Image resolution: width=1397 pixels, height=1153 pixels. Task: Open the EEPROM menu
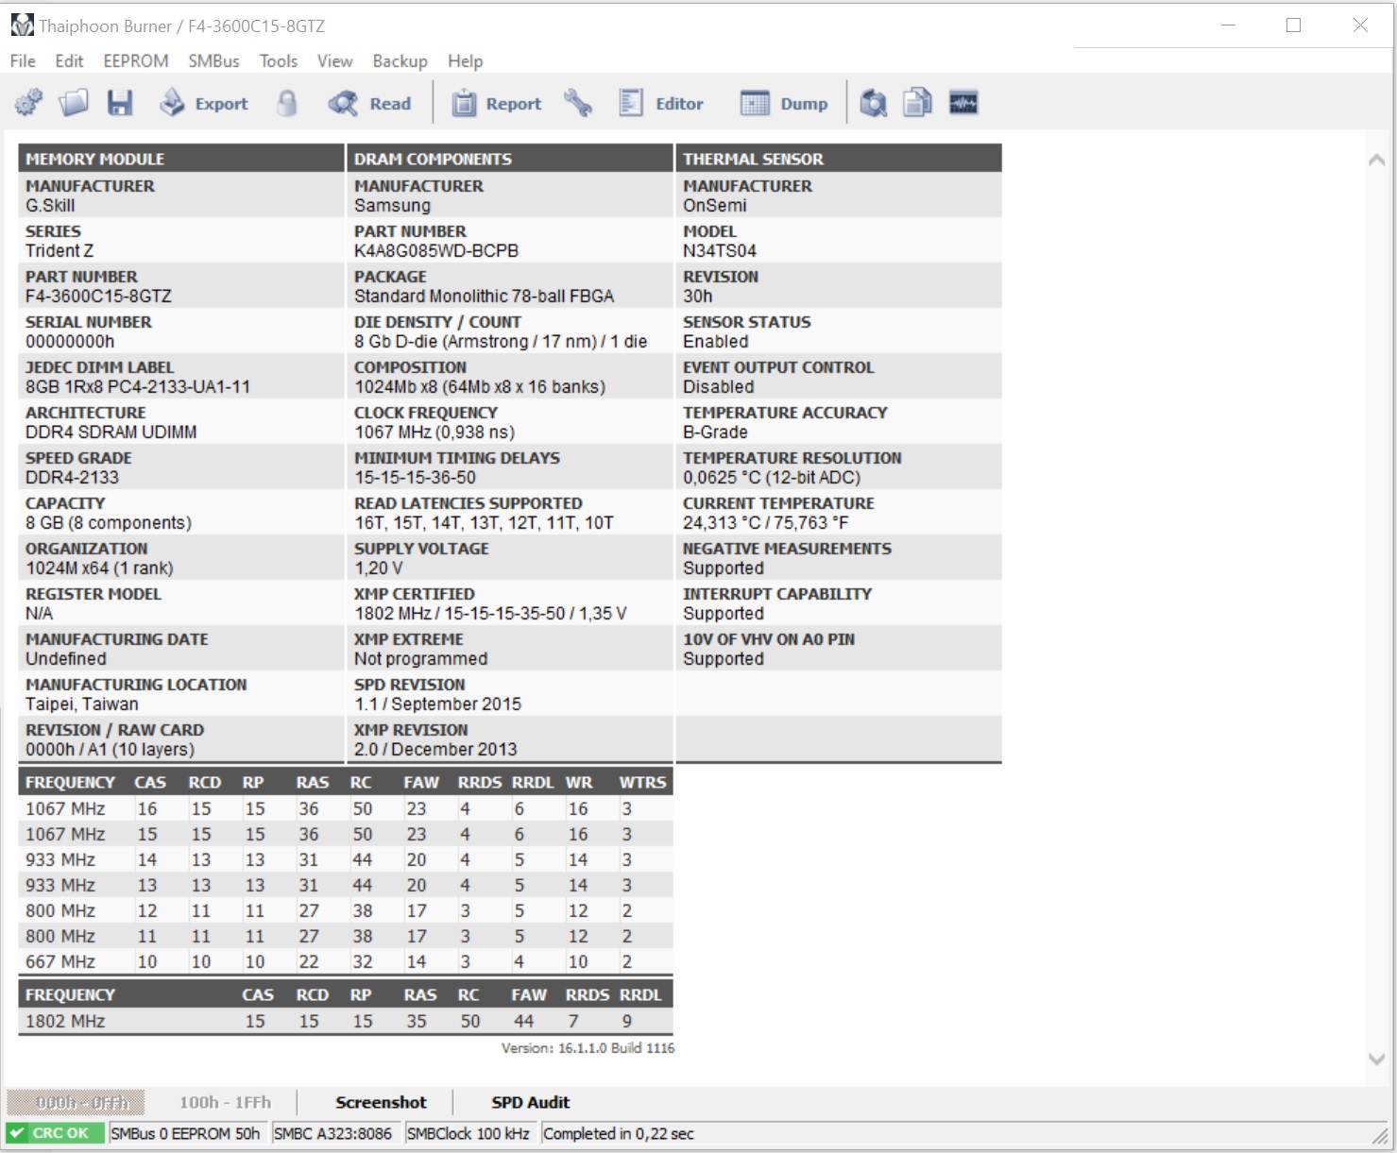click(136, 60)
